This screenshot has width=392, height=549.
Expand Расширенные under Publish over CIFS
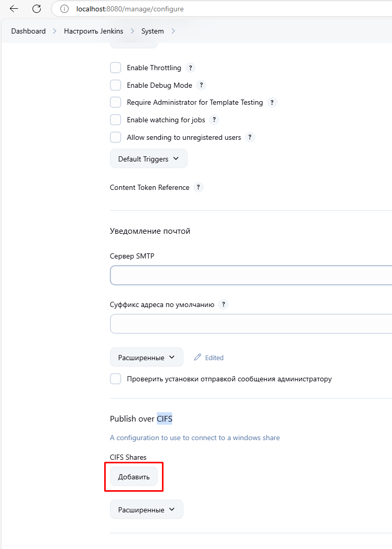pyautogui.click(x=146, y=510)
